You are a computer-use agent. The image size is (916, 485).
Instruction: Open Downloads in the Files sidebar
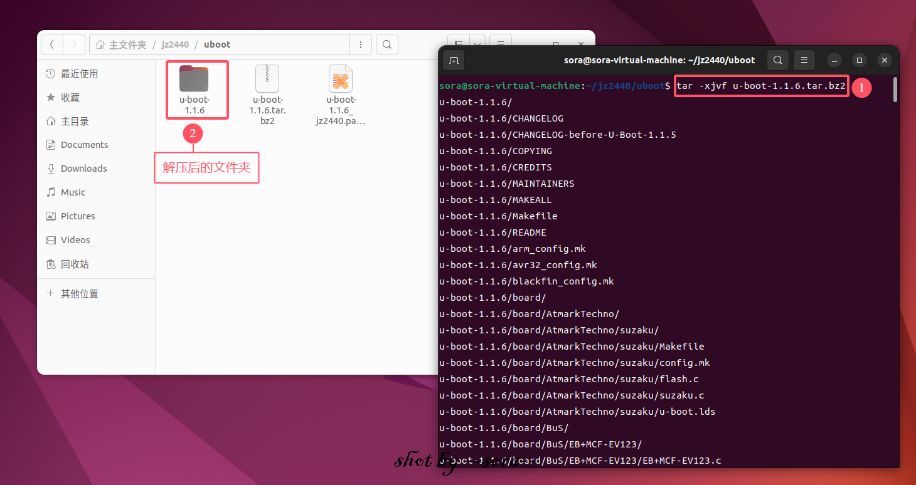[x=96, y=169]
